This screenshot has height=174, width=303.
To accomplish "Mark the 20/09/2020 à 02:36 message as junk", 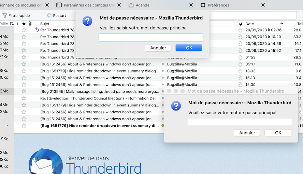I will pos(240,30).
